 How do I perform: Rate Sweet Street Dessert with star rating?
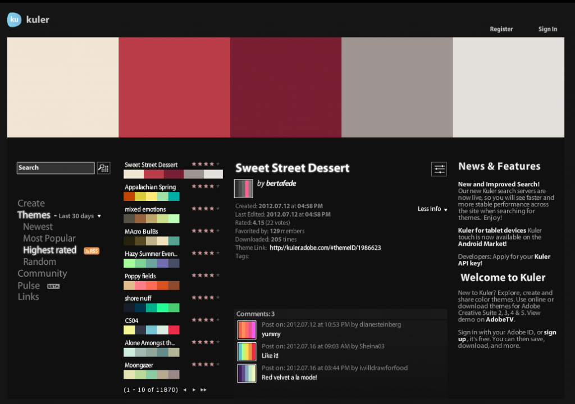pos(206,164)
